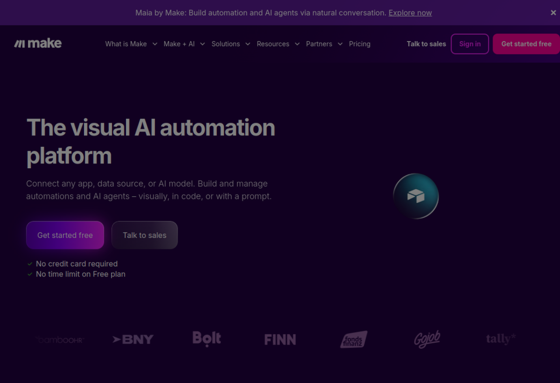Open the Make + AI menu
Screen dimensions: 560x383
click(179, 44)
